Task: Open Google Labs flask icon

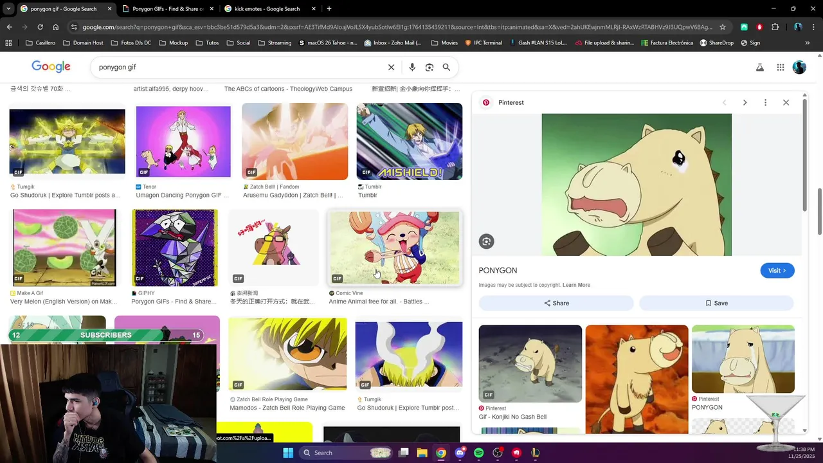Action: (x=759, y=67)
